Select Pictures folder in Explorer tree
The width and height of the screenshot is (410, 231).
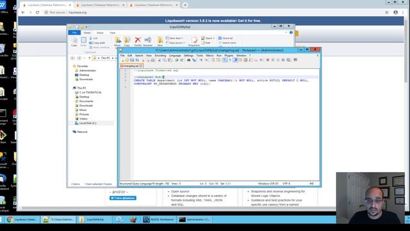[82, 114]
